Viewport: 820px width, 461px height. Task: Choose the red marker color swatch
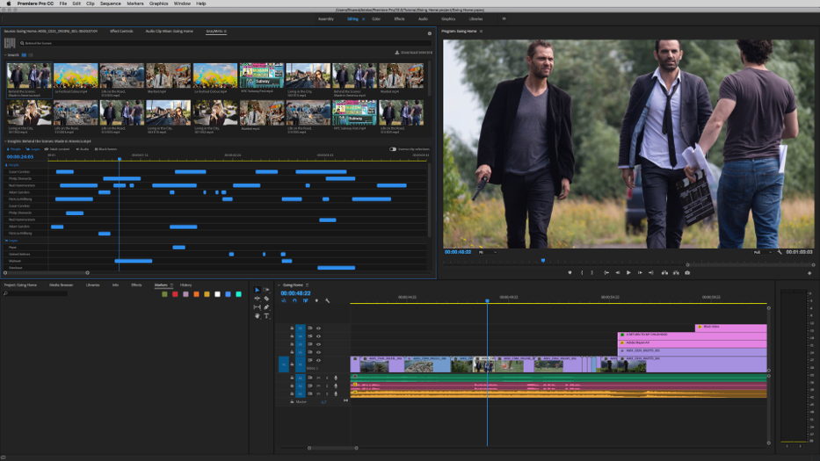click(175, 294)
